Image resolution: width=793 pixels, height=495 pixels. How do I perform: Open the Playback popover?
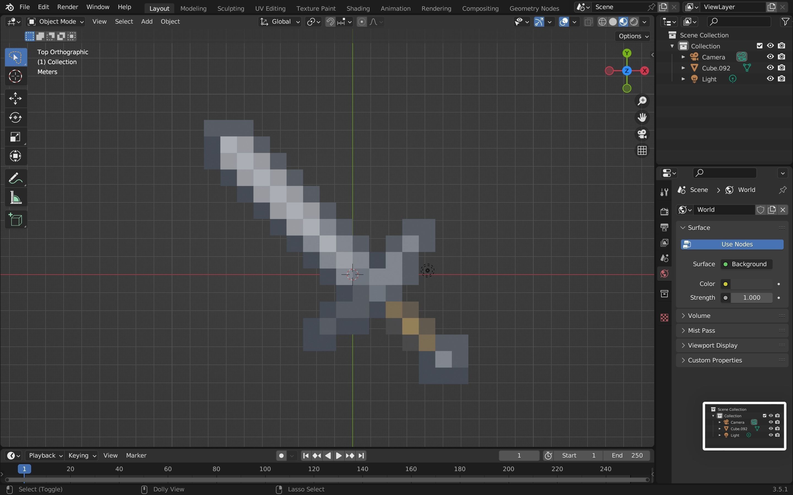click(x=45, y=455)
